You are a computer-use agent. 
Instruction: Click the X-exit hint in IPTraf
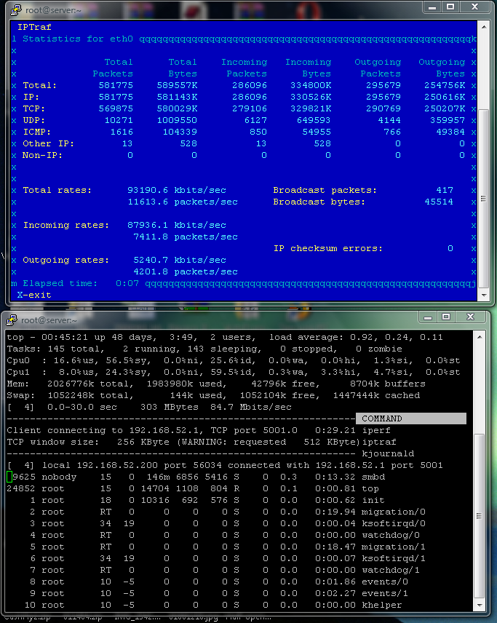click(34, 295)
